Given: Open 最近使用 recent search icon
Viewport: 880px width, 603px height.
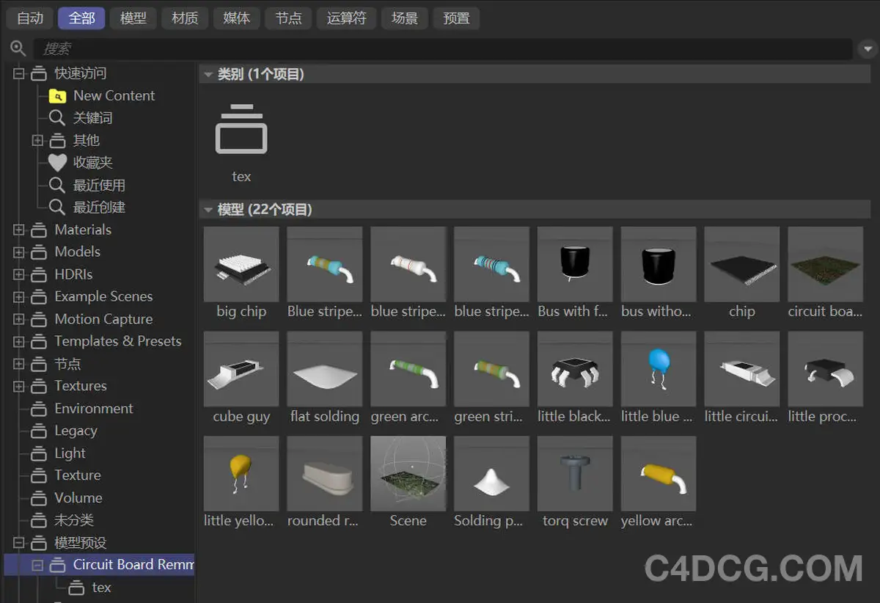Looking at the screenshot, I should tap(57, 186).
